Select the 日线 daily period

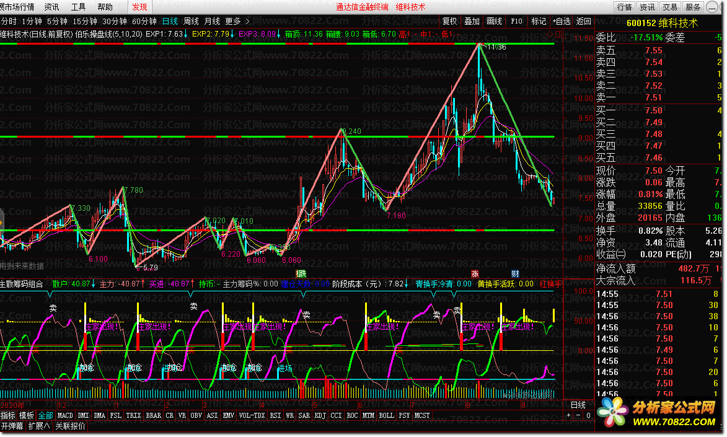(170, 21)
